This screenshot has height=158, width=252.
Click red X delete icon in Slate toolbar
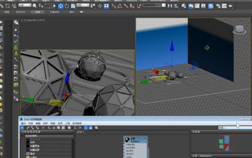pyautogui.click(x=43, y=128)
